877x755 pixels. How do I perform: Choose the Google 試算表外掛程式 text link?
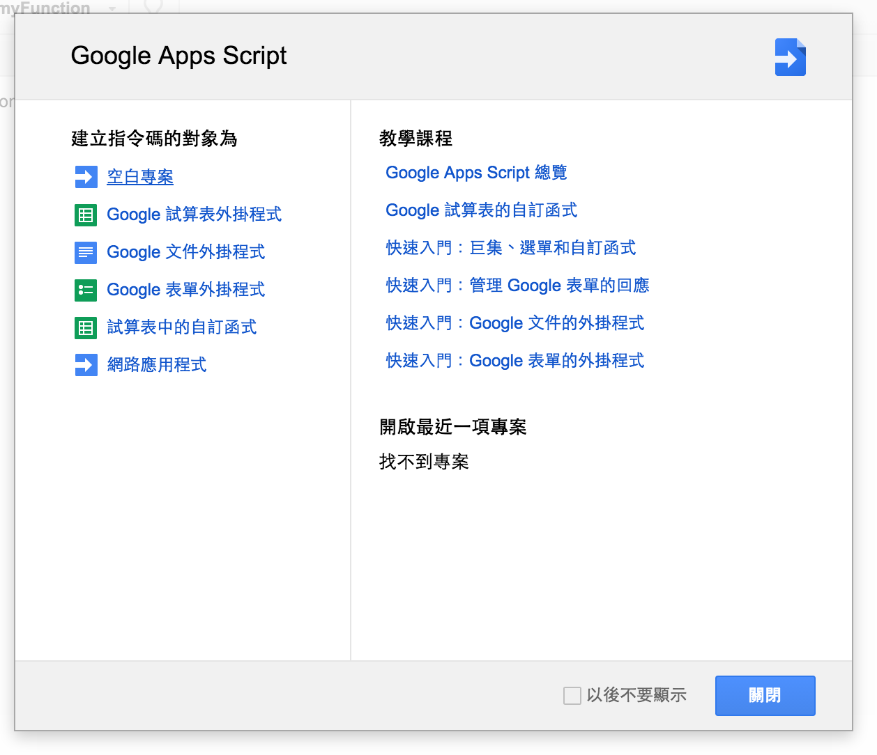[x=195, y=215]
